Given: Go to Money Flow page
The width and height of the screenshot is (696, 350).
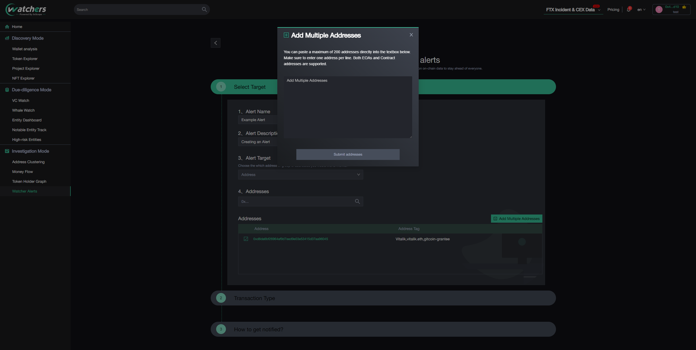Looking at the screenshot, I should pos(22,172).
